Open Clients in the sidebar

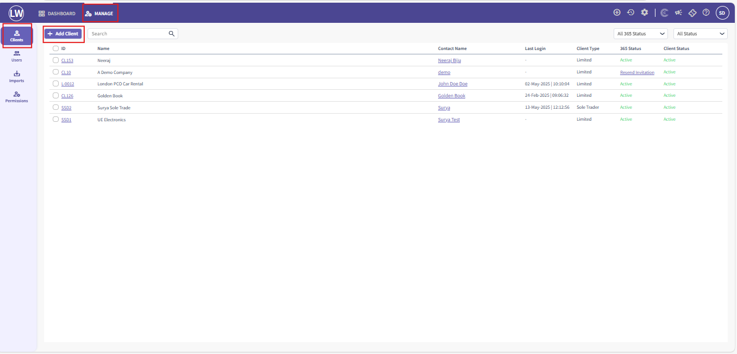pos(17,36)
